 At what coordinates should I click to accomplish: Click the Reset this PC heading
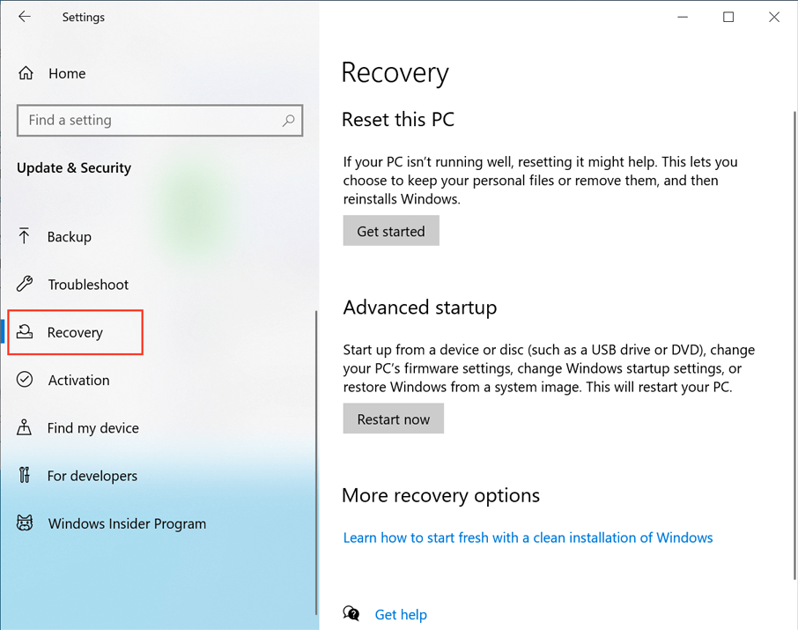click(398, 120)
